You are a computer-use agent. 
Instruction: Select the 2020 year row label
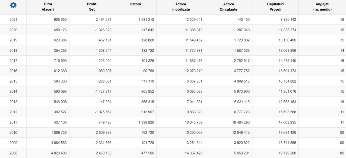pyautogui.click(x=13, y=30)
